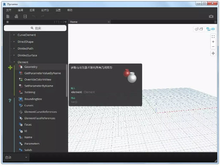Click the New file toolbar icon
The height and width of the screenshot is (167, 220).
[8, 16]
